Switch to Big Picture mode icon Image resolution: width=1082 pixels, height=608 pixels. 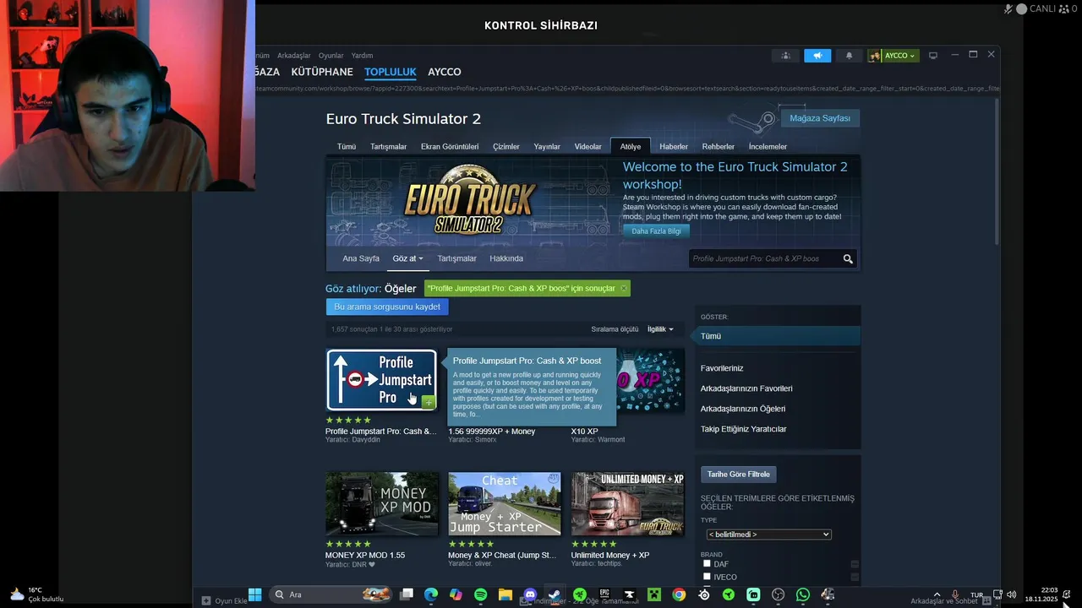point(933,56)
